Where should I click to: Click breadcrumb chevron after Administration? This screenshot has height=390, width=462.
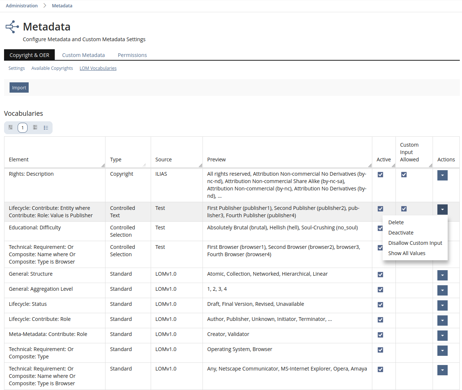[x=45, y=6]
